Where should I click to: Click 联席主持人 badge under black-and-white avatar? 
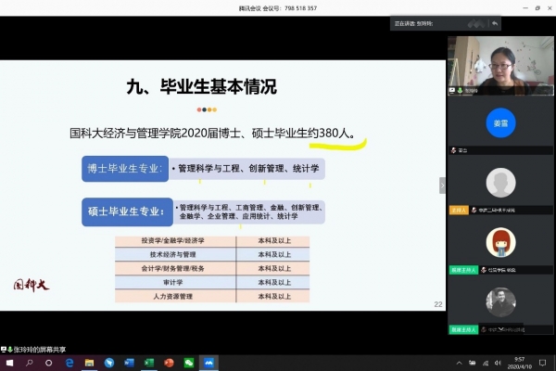click(463, 330)
